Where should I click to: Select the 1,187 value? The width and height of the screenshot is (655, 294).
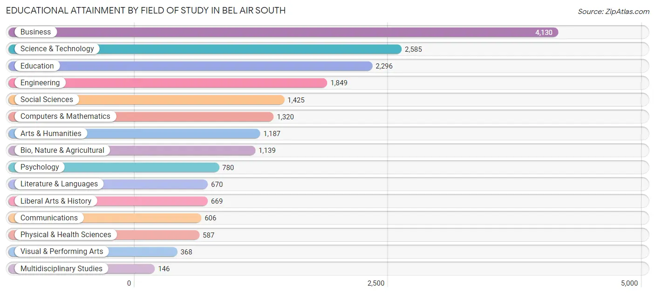coord(272,134)
